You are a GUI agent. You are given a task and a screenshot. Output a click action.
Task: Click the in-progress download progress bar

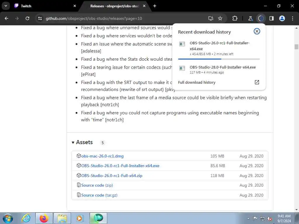pyautogui.click(x=219, y=59)
